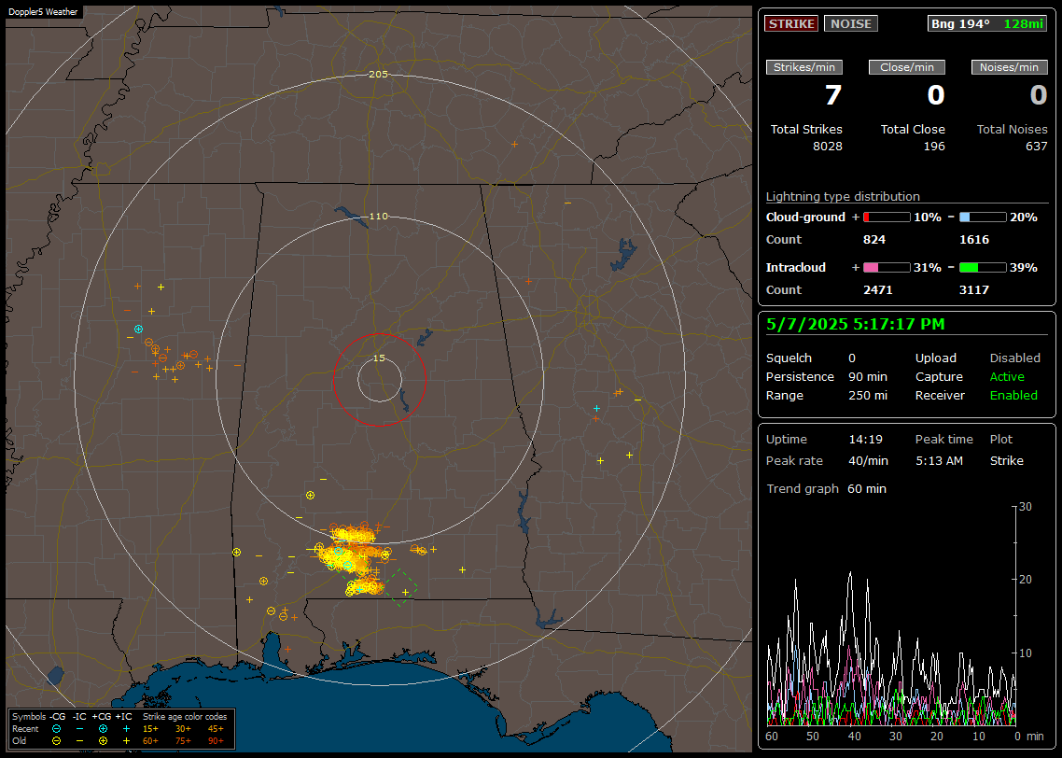Click the Peak rate value 40/min
This screenshot has height=758, width=1062.
[868, 460]
